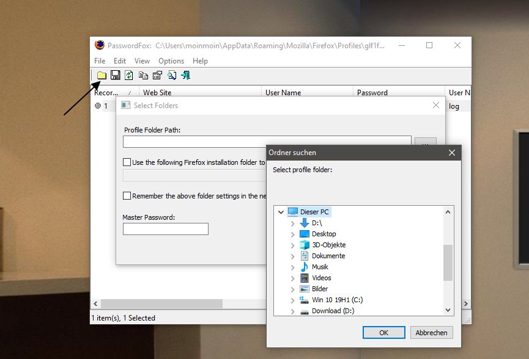
Task: Click the folder tree scrollbar up arrow
Action: coord(448,212)
